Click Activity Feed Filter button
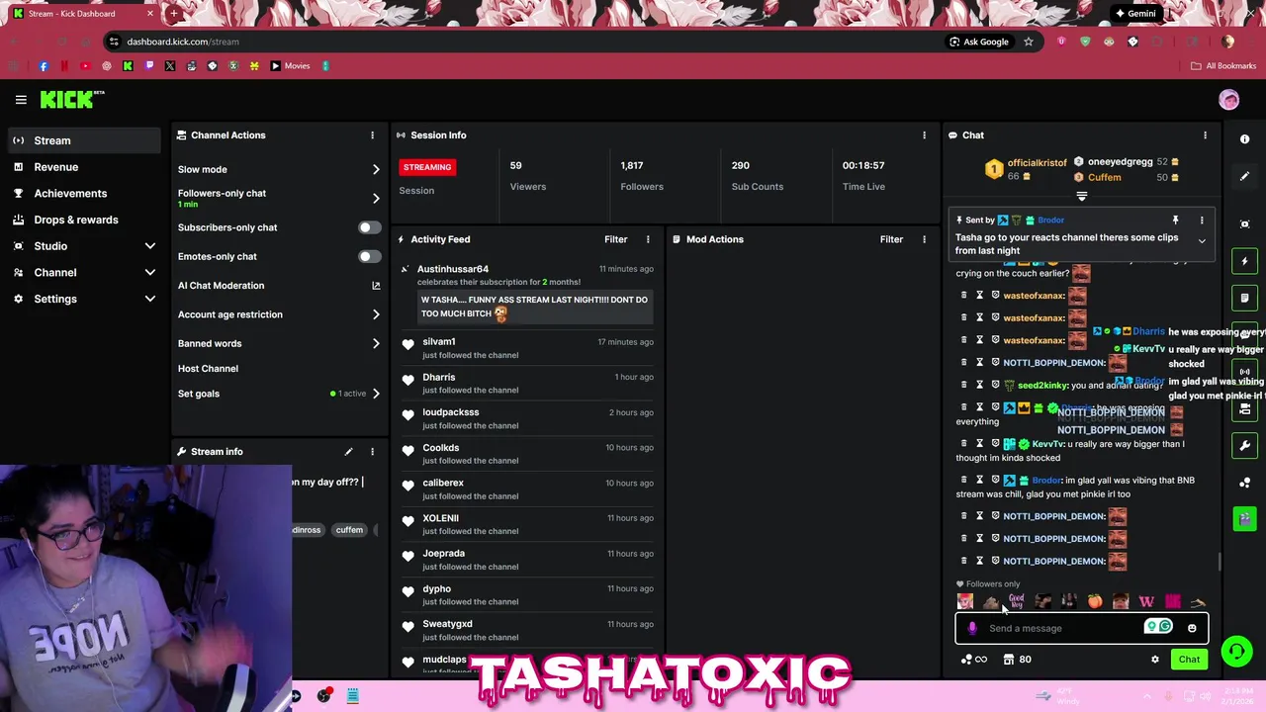 [x=615, y=239]
